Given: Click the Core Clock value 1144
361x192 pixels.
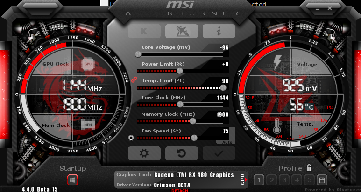Looking at the screenshot, I should (223, 98).
